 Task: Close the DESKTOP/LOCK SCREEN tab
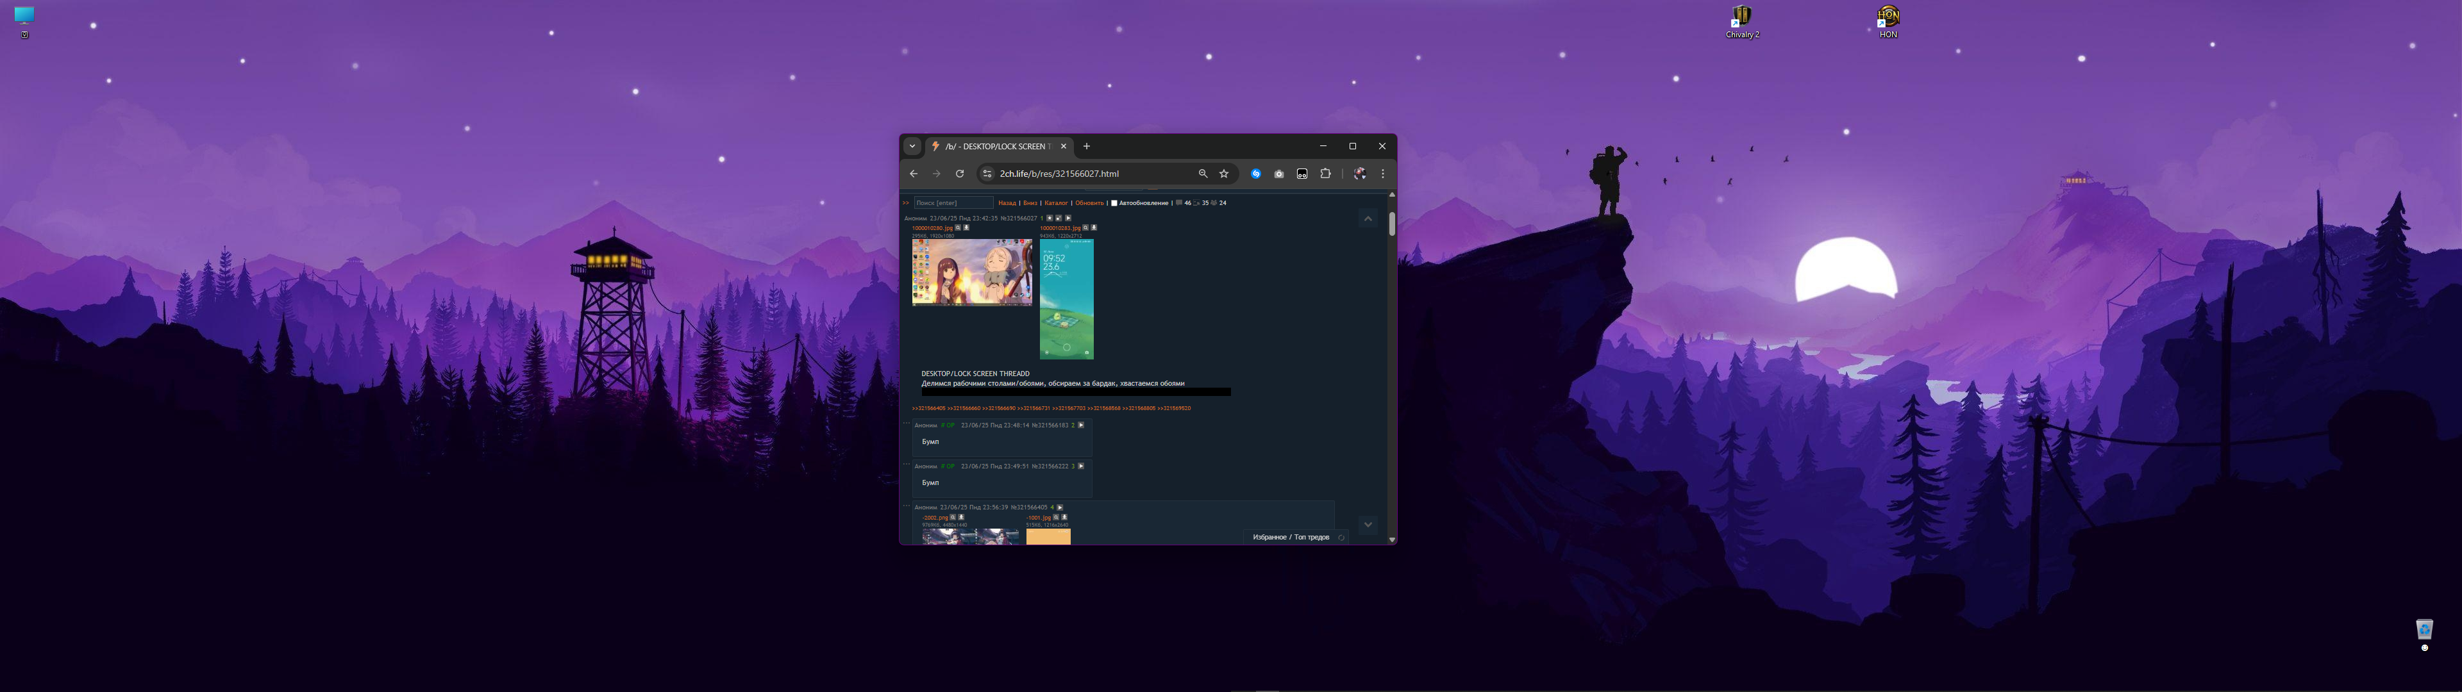point(1063,146)
